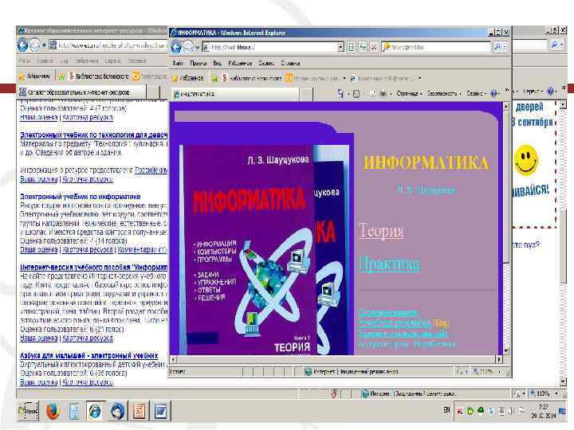Click the Refresh icon in ИНФОРМАТИКА window
The image size is (574, 430).
363,47
